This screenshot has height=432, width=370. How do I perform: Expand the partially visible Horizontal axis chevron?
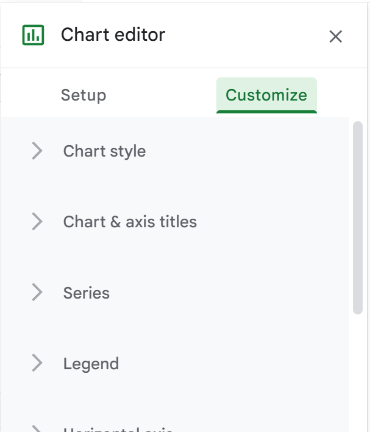click(x=37, y=429)
